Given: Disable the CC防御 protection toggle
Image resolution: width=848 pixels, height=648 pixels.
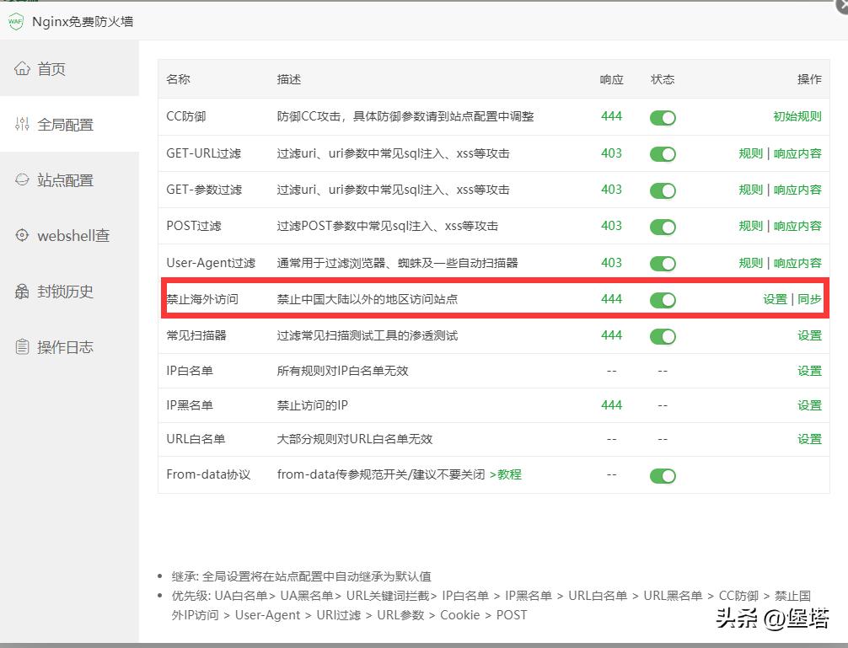Looking at the screenshot, I should click(663, 116).
